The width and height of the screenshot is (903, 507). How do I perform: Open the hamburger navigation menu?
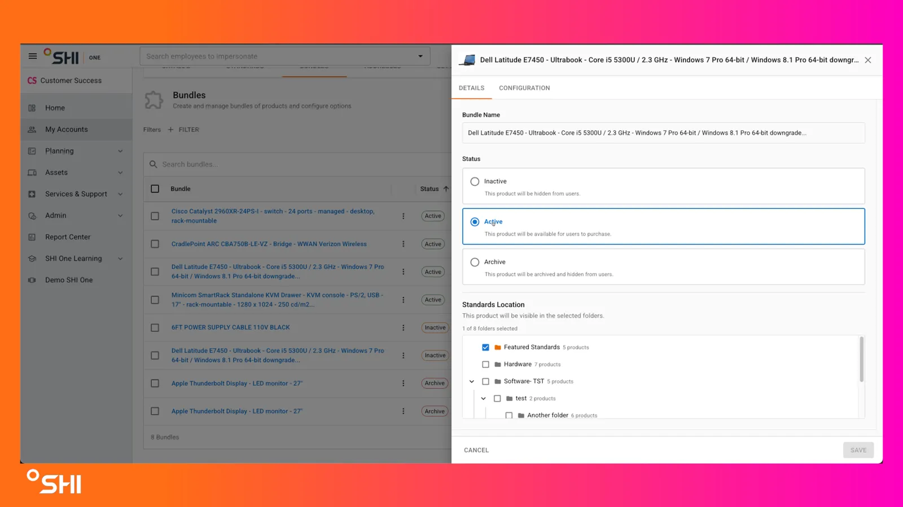(33, 56)
